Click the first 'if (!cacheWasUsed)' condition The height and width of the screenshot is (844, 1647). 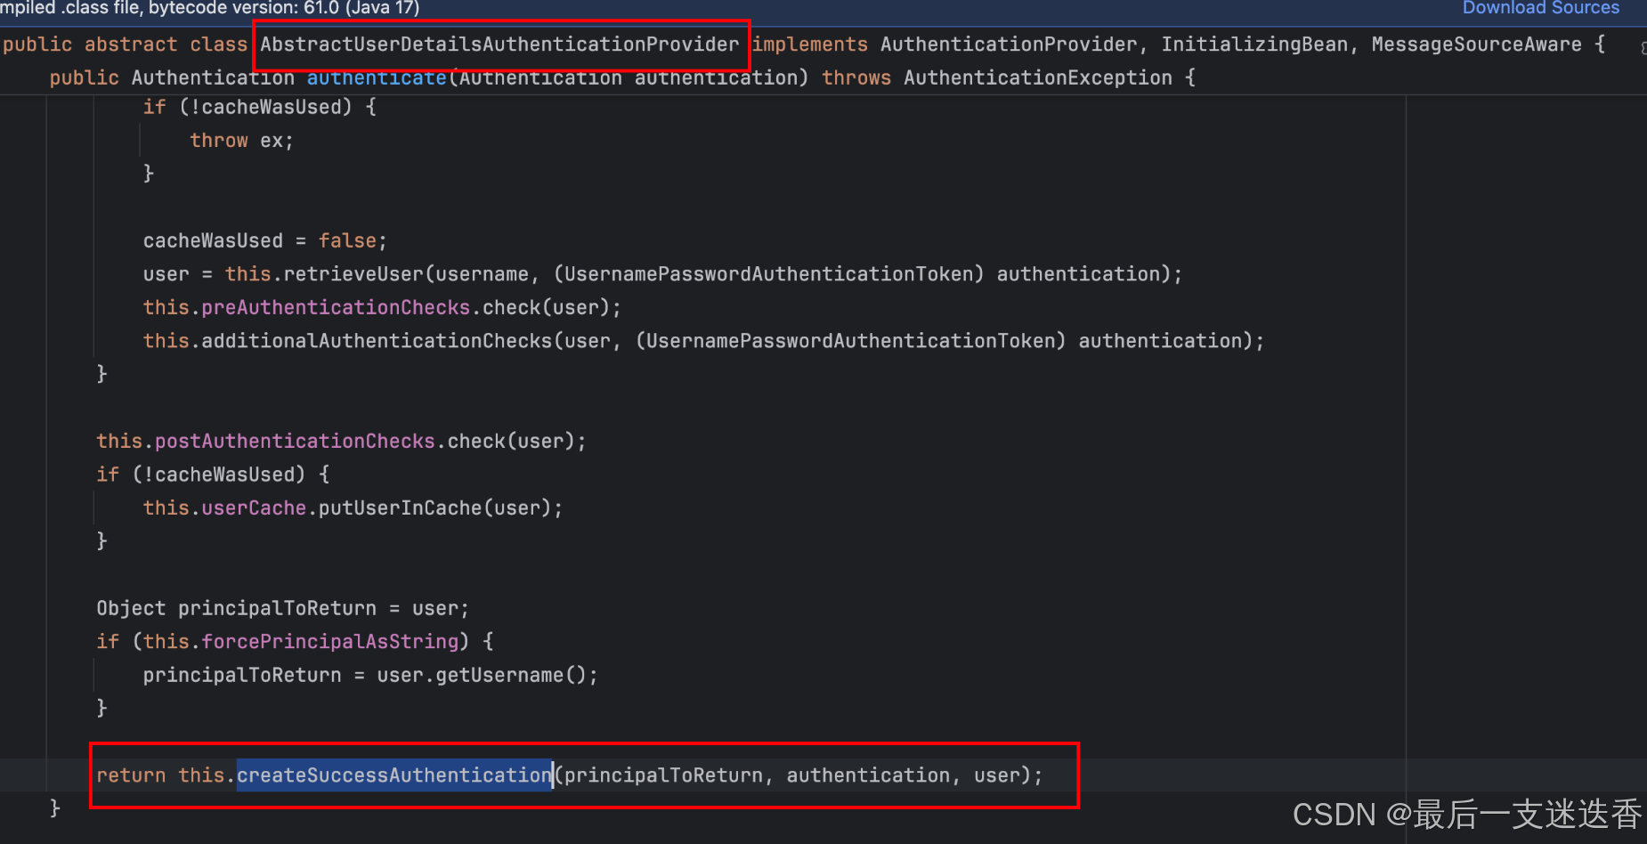259,108
